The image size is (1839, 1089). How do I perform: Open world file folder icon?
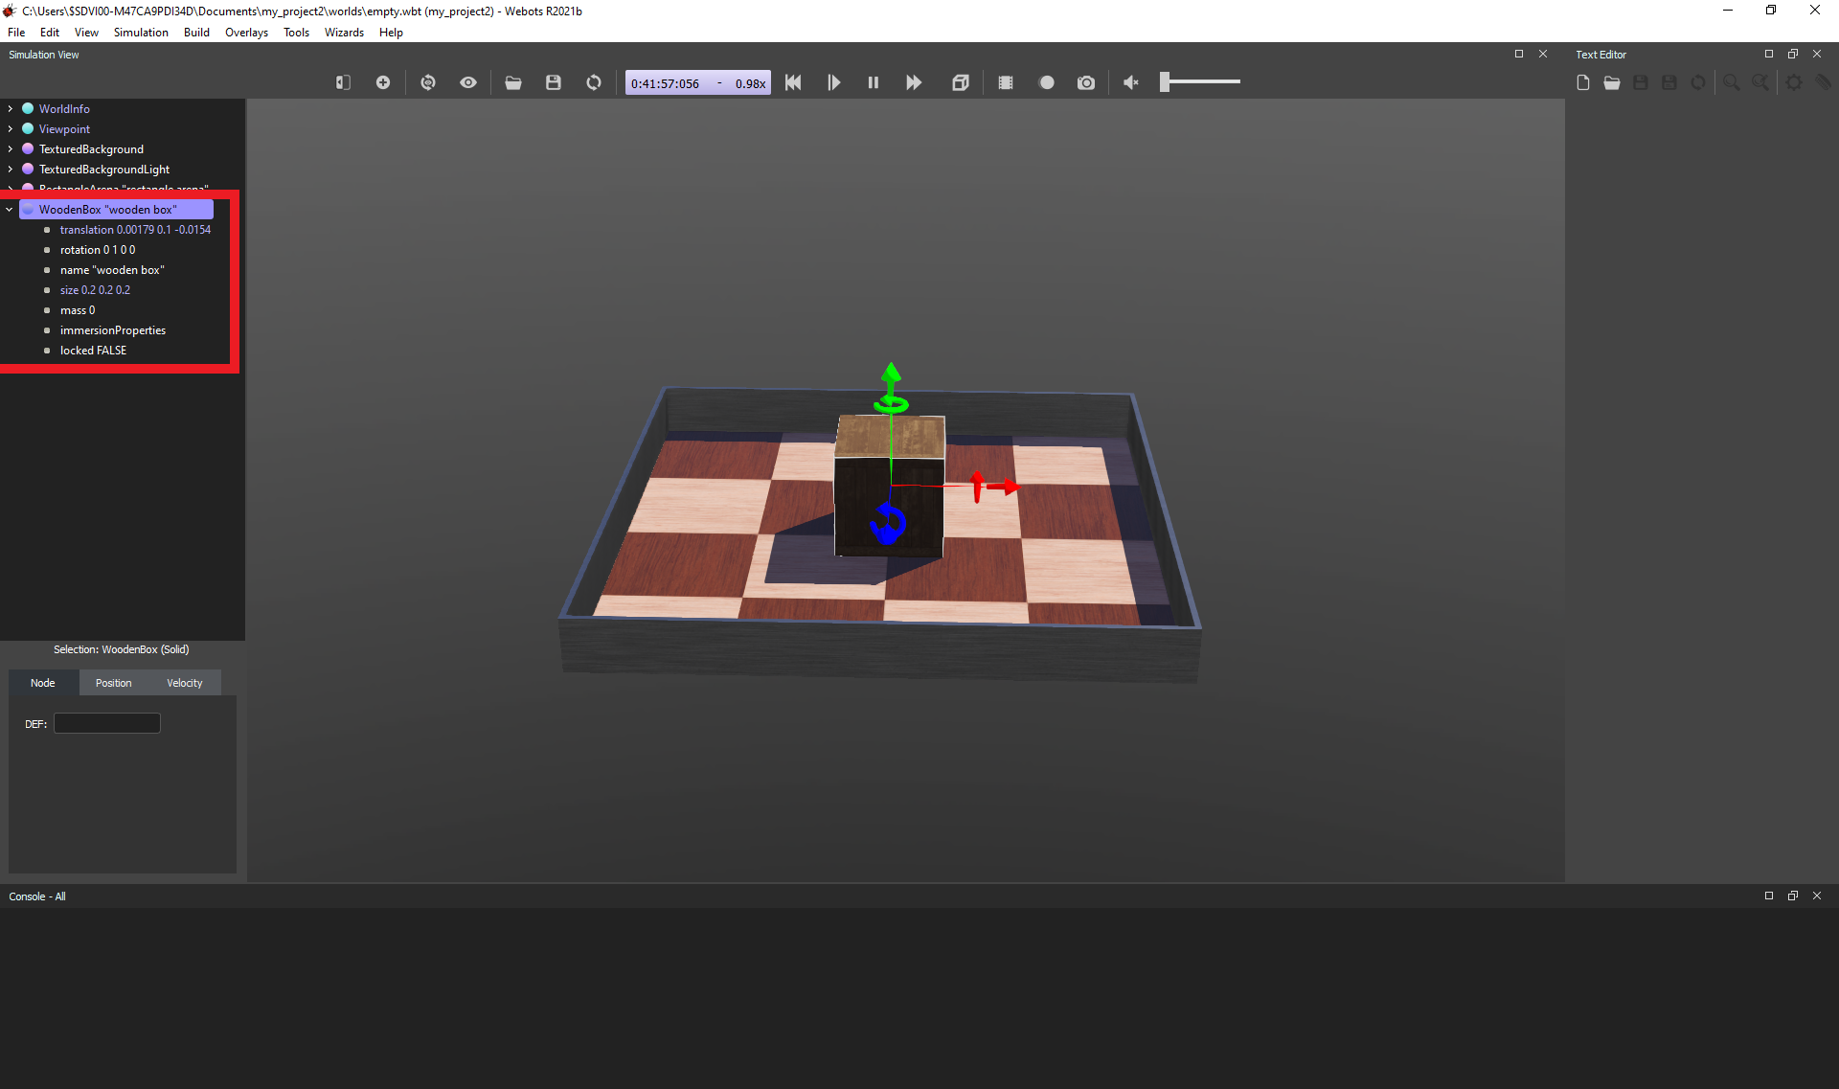(513, 83)
